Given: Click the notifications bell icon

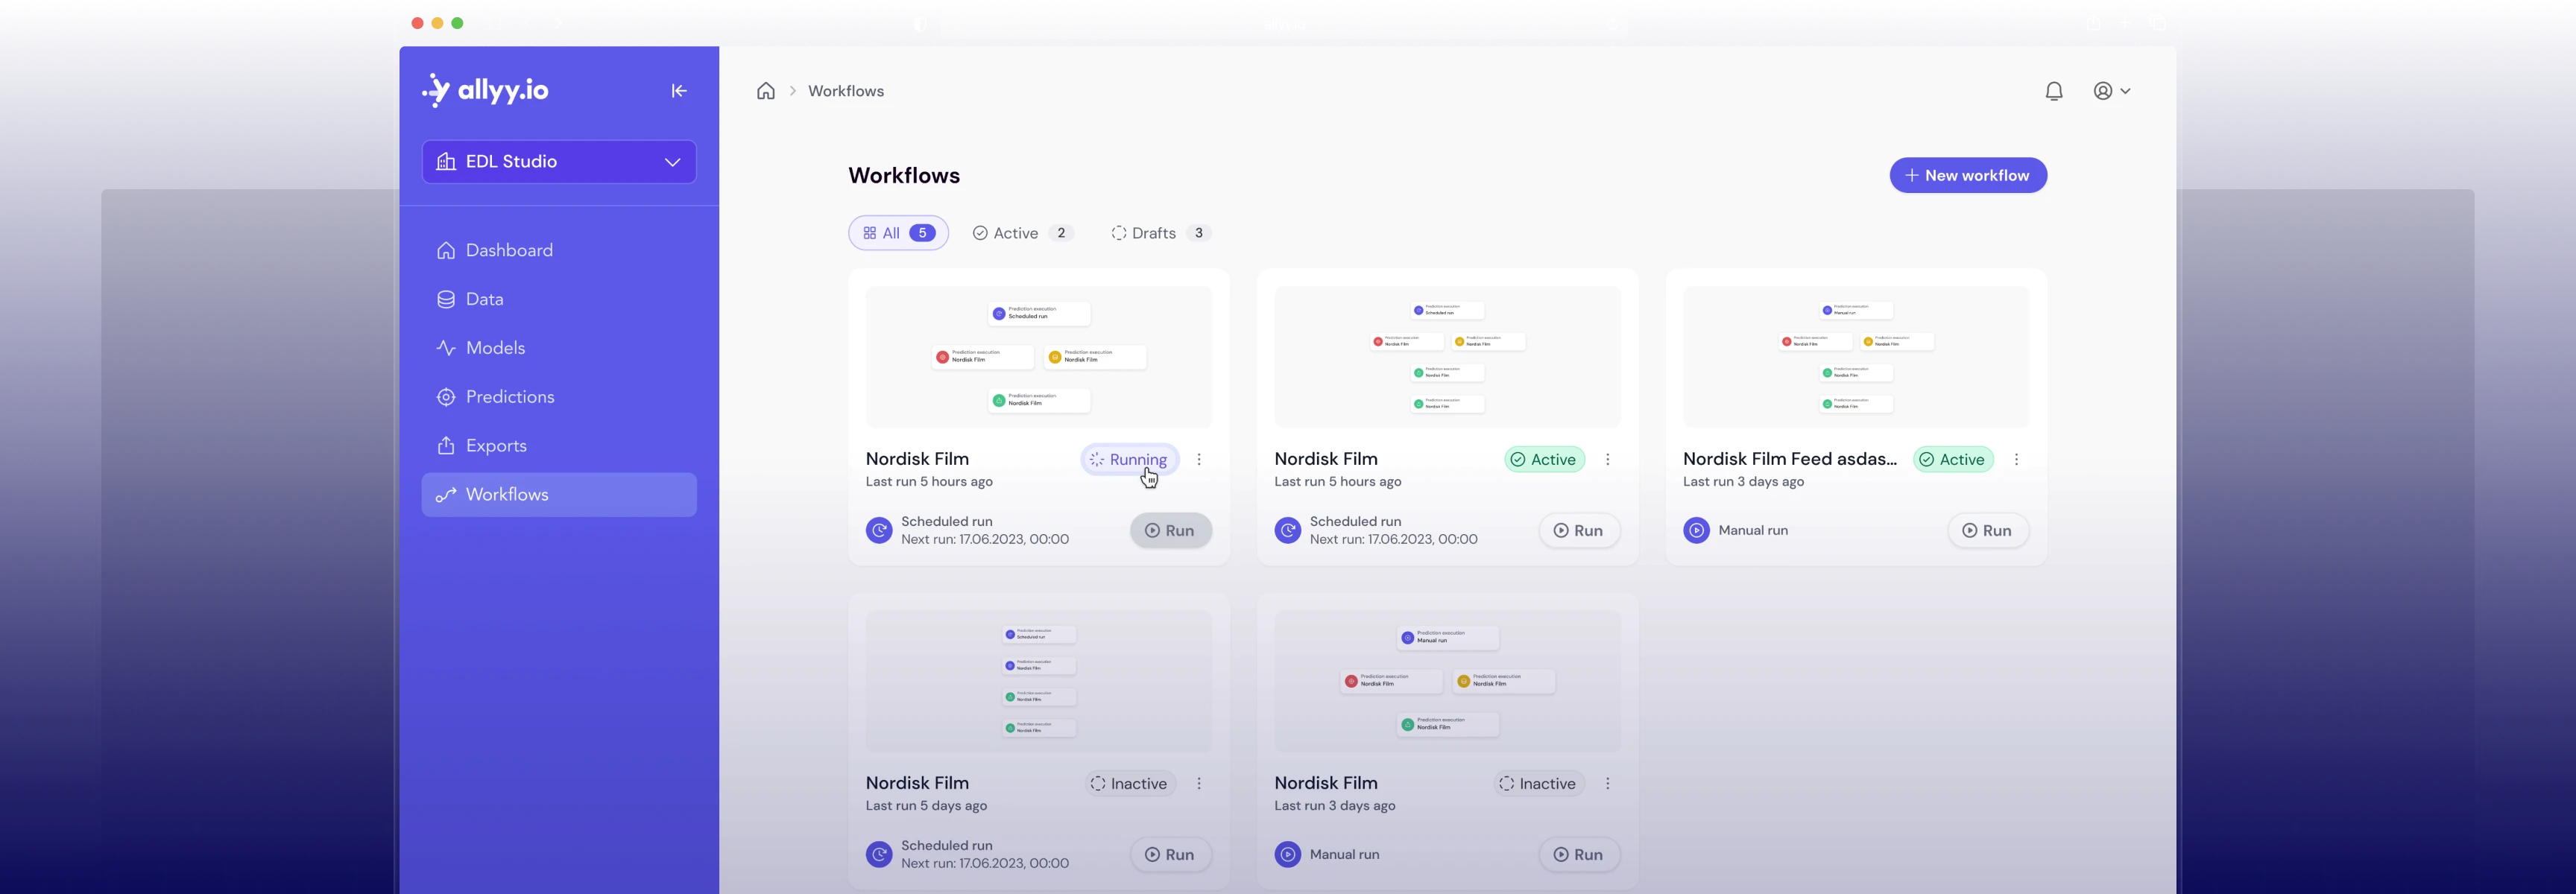Looking at the screenshot, I should pyautogui.click(x=2053, y=91).
